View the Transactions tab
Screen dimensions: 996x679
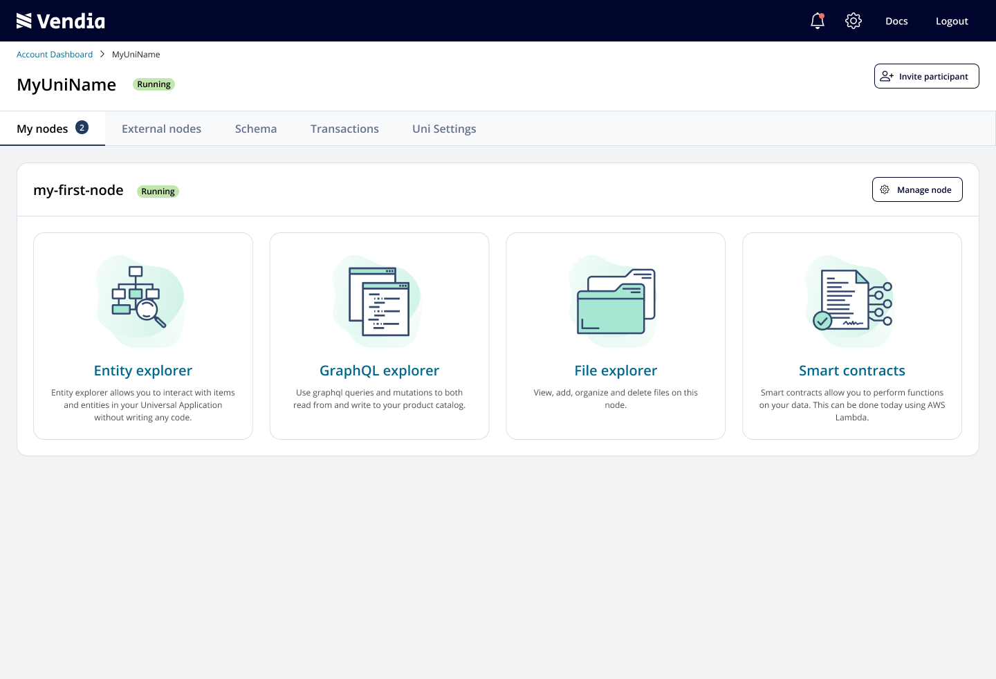tap(344, 129)
